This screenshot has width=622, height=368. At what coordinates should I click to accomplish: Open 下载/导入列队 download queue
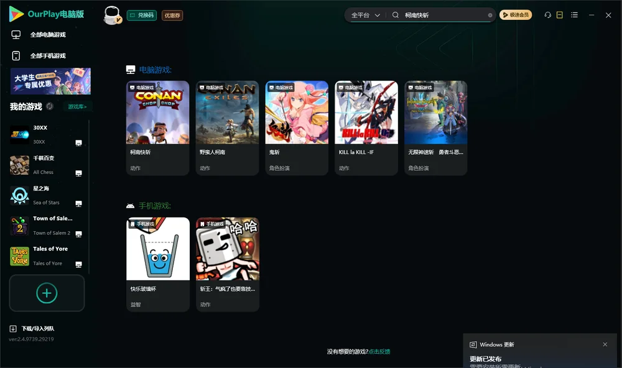tap(32, 328)
